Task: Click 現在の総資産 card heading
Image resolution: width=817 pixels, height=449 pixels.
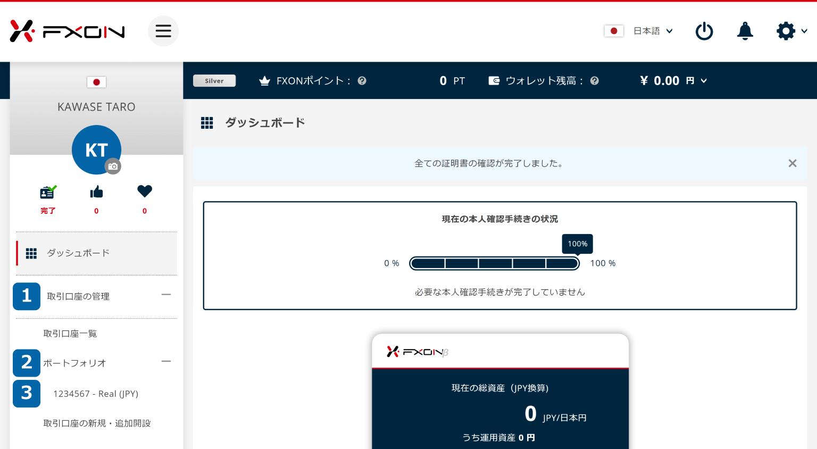Action: [500, 388]
